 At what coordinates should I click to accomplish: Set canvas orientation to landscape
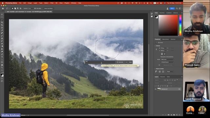tap(164, 54)
